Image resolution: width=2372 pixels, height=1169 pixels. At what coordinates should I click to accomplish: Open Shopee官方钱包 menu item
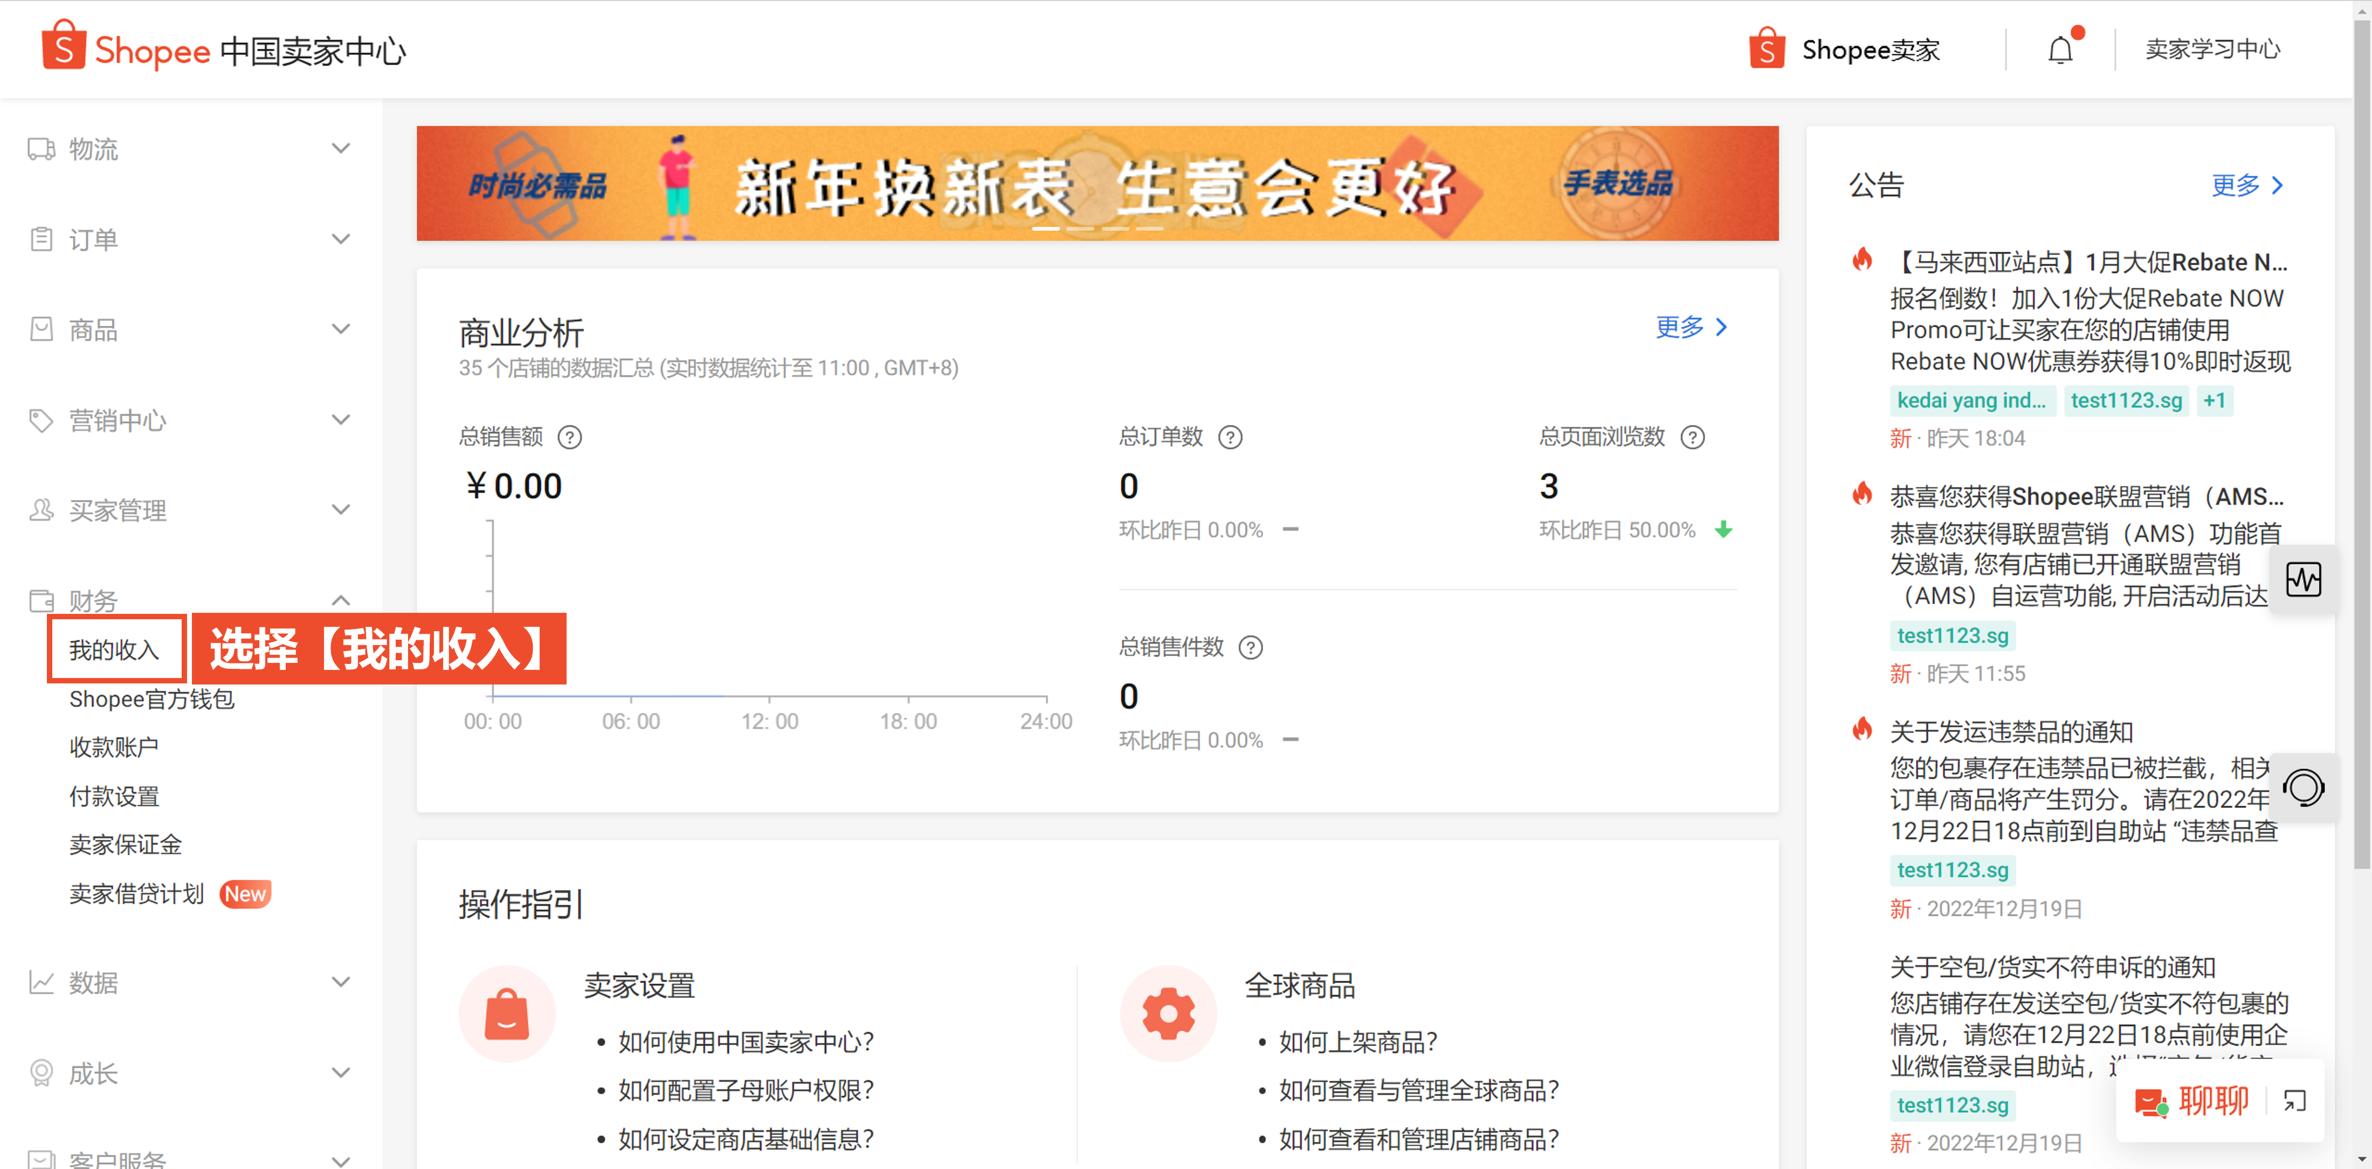click(152, 698)
